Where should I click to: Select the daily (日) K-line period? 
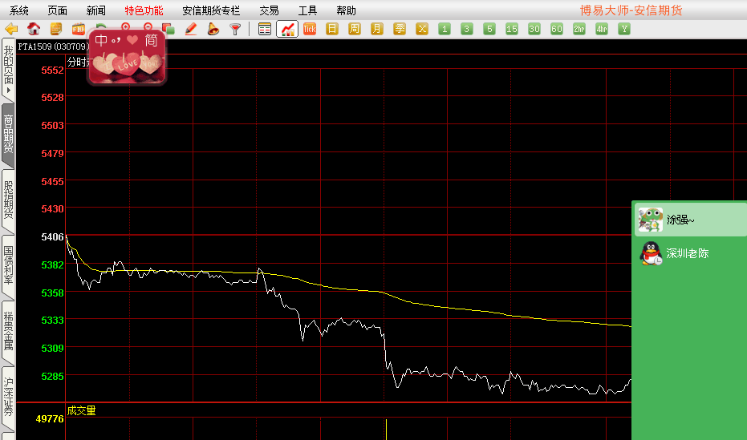(332, 29)
